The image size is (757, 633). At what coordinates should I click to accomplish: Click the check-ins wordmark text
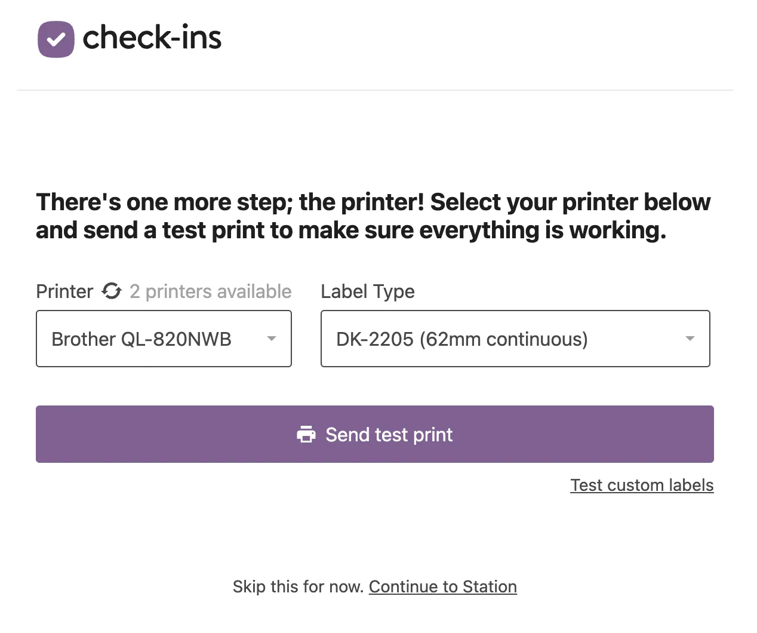pos(152,38)
